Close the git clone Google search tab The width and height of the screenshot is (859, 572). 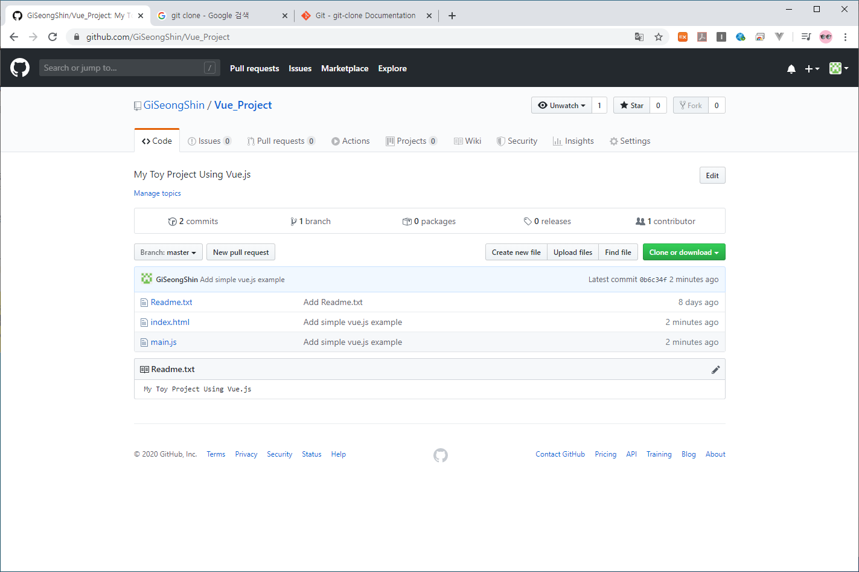point(285,16)
